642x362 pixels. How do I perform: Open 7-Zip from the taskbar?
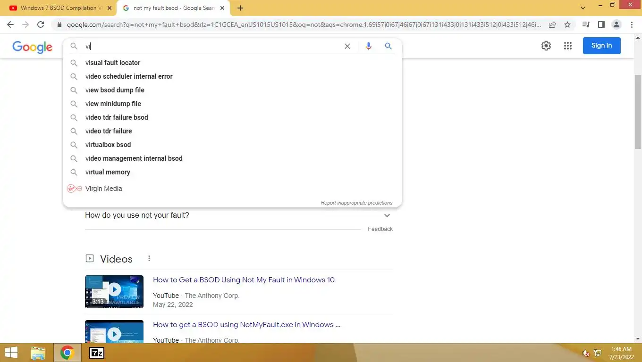[97, 353]
